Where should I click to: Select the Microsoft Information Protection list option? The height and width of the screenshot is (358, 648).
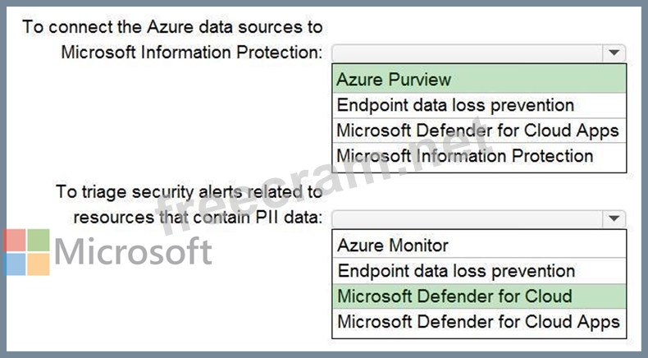(x=464, y=156)
